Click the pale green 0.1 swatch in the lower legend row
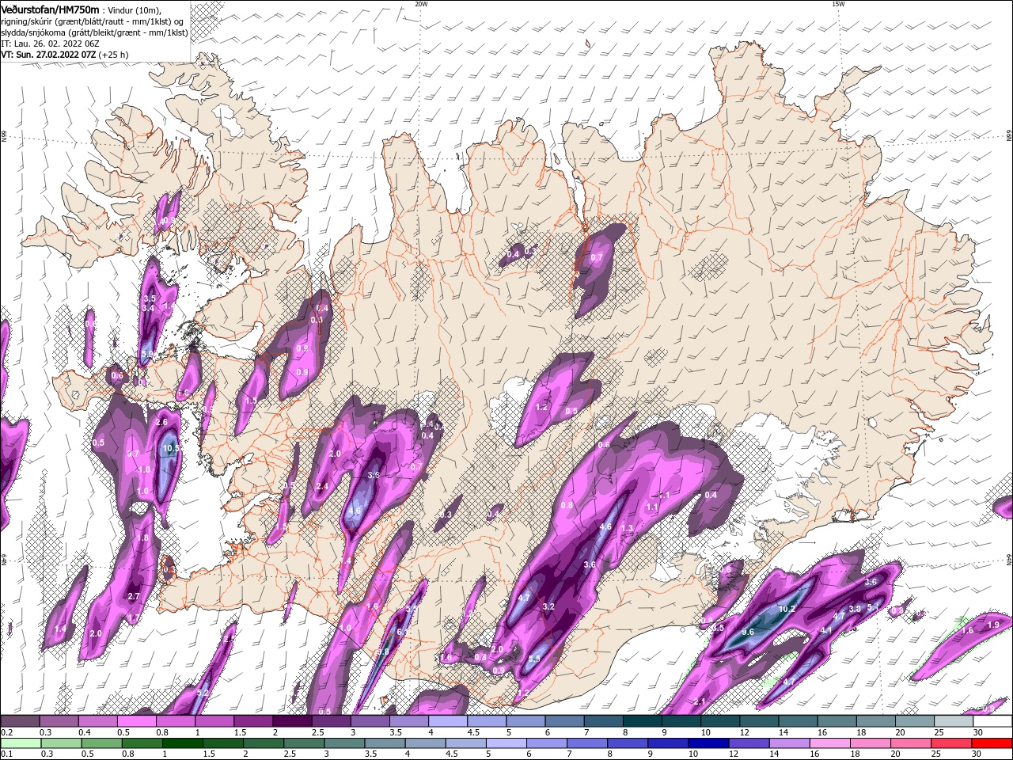Image resolution: width=1013 pixels, height=760 pixels. tap(21, 743)
